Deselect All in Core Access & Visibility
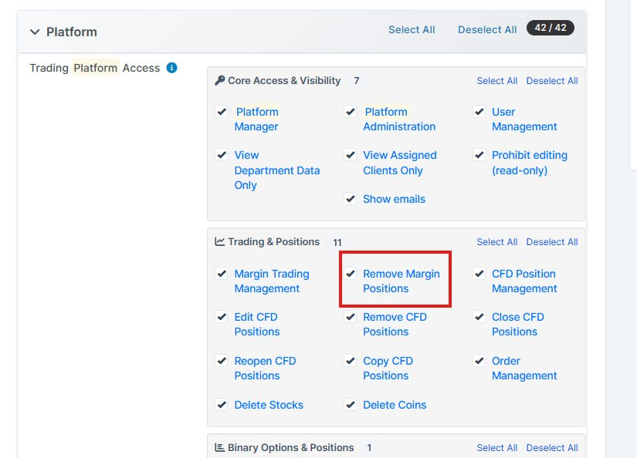This screenshot has width=637, height=458. 552,81
